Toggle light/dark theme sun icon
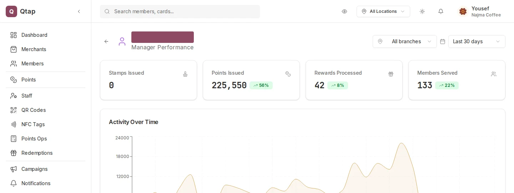The height and width of the screenshot is (193, 514). pyautogui.click(x=422, y=11)
